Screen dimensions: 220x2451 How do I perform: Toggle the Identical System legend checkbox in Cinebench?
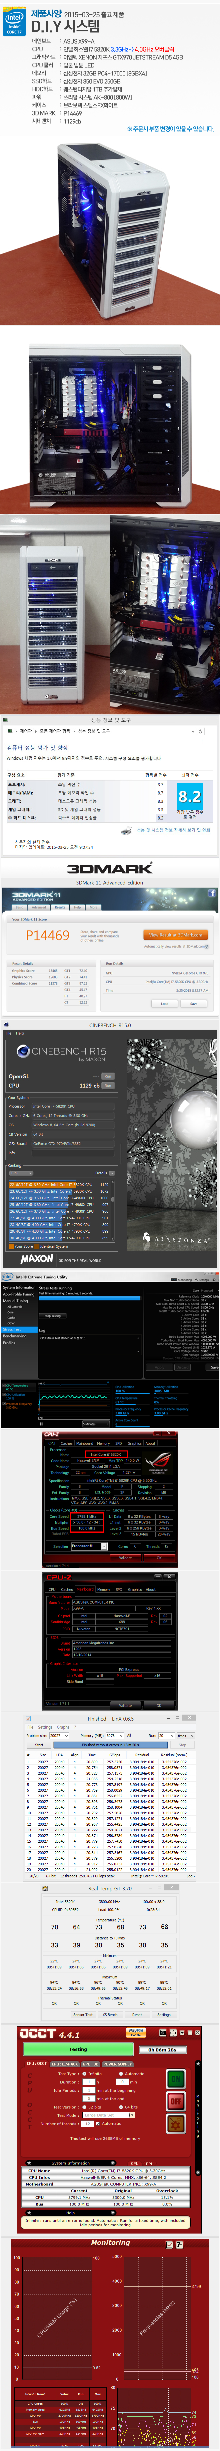[37, 1246]
